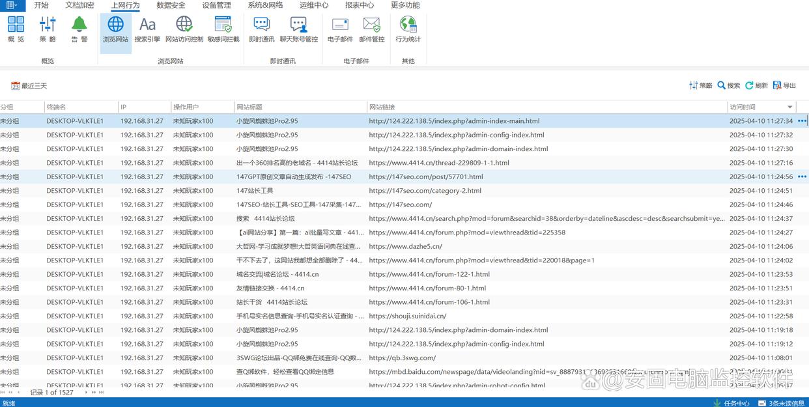The image size is (809, 407).
Task: Open 行为统计 behavior statistics
Action: 408,30
